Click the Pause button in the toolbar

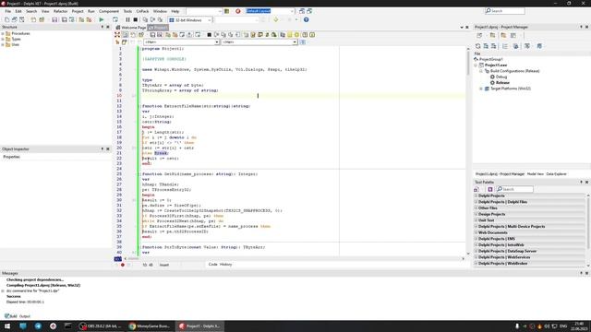(127, 19)
